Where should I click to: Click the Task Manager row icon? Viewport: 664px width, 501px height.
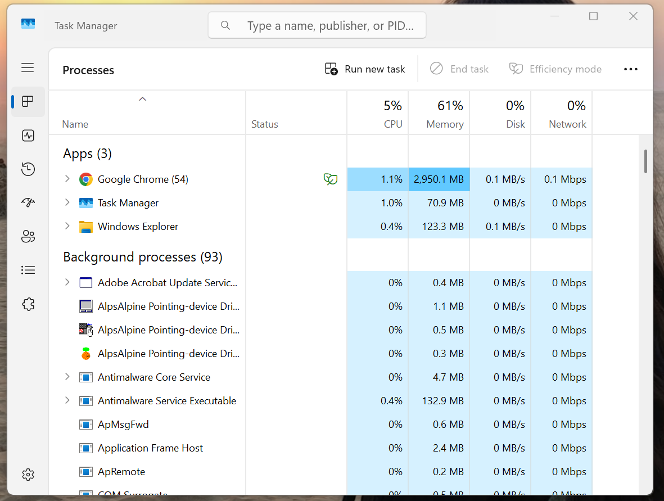point(86,203)
